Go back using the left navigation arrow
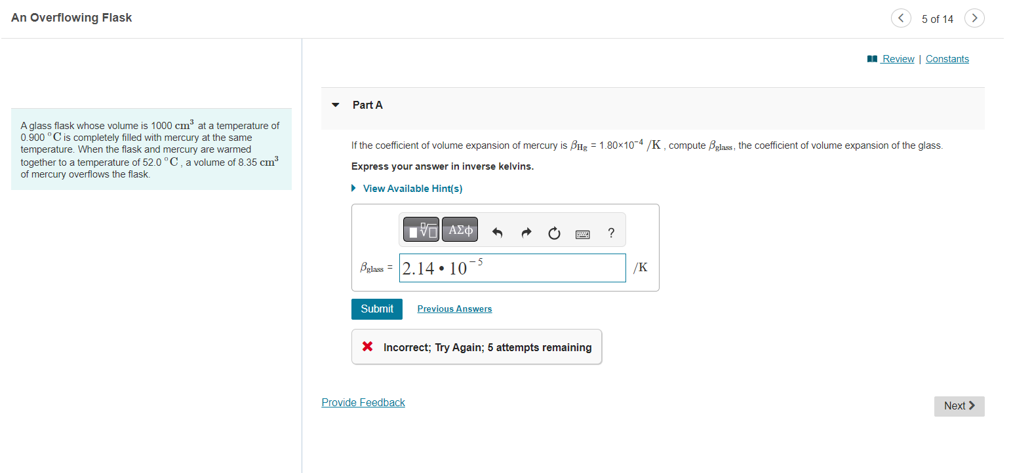 click(x=901, y=18)
